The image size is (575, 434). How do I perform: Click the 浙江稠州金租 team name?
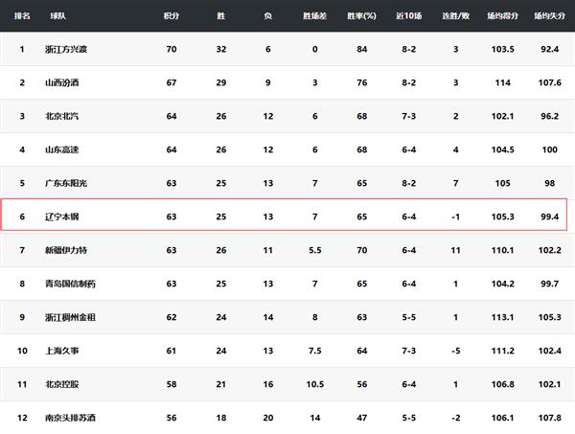[69, 316]
